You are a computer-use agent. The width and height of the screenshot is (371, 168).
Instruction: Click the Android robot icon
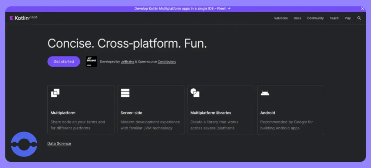click(265, 93)
